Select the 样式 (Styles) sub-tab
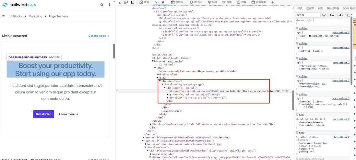Screen dimensions: 356x160 (300, 9)
